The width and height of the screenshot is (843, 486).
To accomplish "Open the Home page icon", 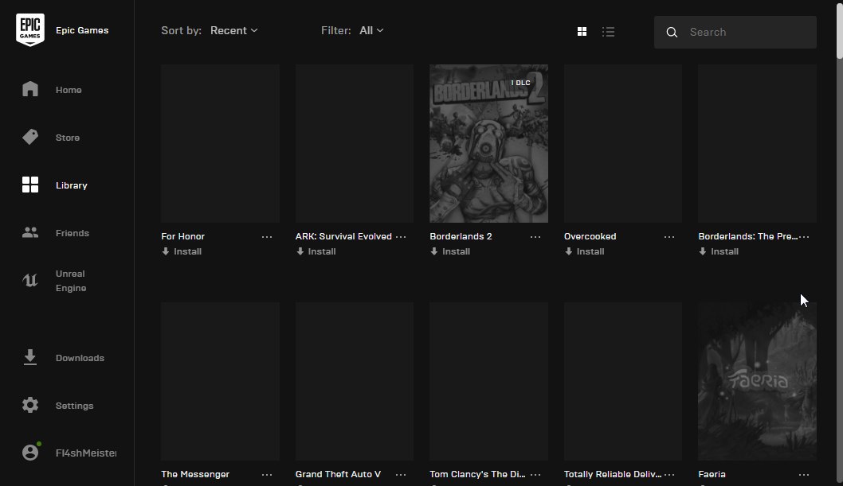I will (30, 89).
